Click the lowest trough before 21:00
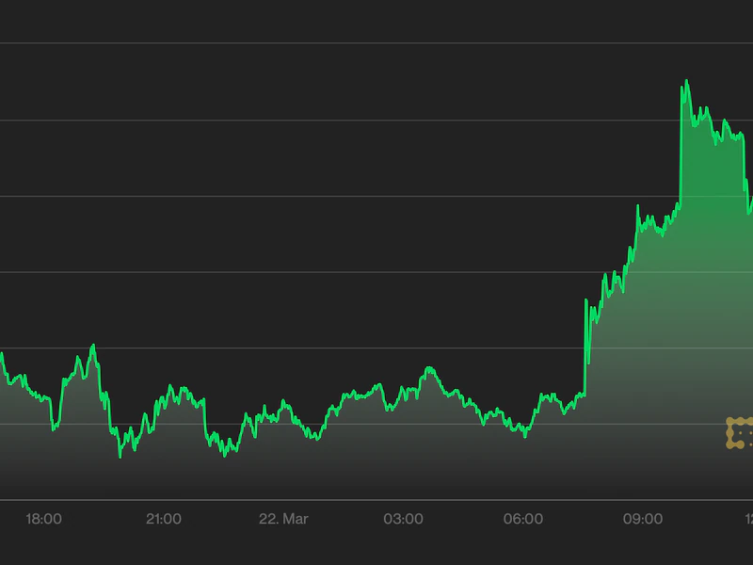 click(x=120, y=456)
